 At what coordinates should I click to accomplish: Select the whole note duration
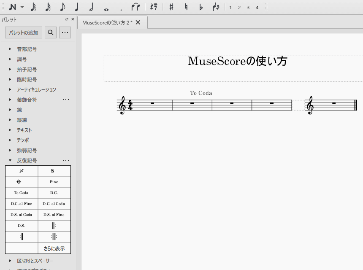click(106, 9)
